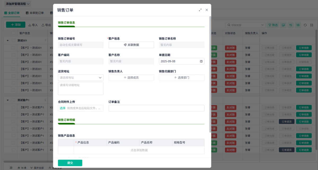This screenshot has height=170, width=318.
Task: Click the dark 订单退货 button in last row
Action: 287,150
